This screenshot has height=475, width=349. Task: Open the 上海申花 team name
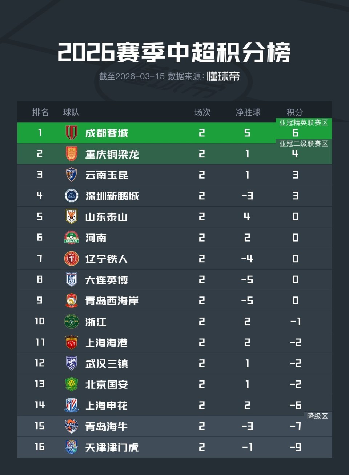point(106,406)
